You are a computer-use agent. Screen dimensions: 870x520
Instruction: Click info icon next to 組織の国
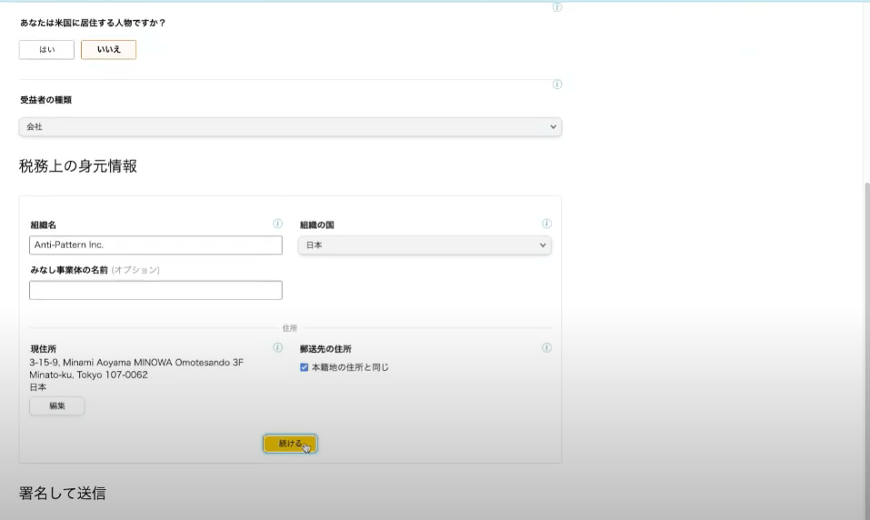(546, 224)
